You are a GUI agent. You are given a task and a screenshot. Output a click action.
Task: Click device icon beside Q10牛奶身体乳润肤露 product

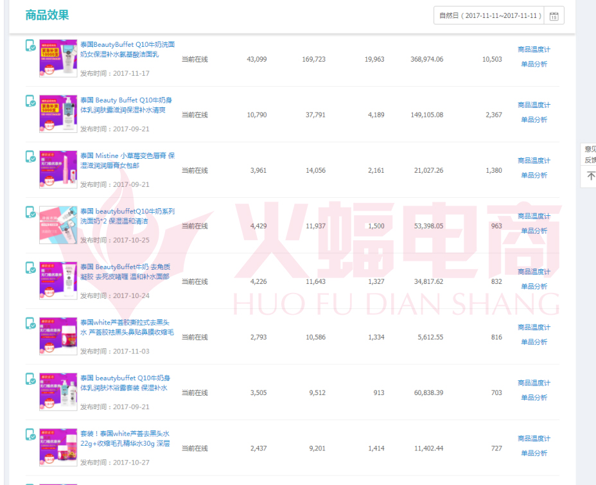coord(30,101)
